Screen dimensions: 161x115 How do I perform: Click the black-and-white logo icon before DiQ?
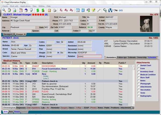(115, 10)
